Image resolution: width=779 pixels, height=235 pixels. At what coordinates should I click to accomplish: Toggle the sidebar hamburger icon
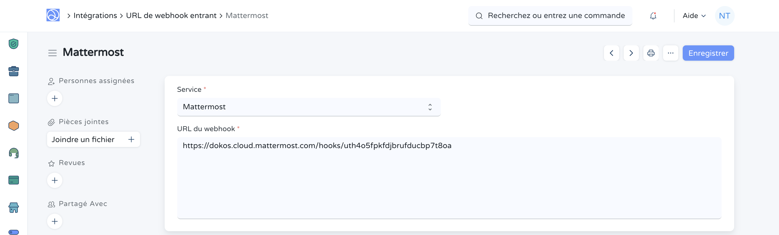pos(52,53)
